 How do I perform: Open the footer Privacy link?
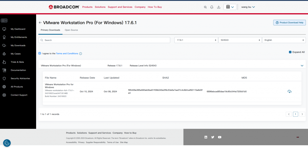pos(81,142)
